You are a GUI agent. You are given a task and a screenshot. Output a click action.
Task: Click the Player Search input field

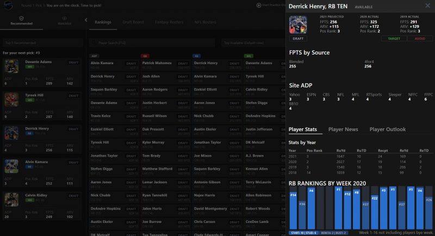(152, 43)
